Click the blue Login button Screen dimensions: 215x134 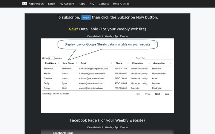(86, 18)
